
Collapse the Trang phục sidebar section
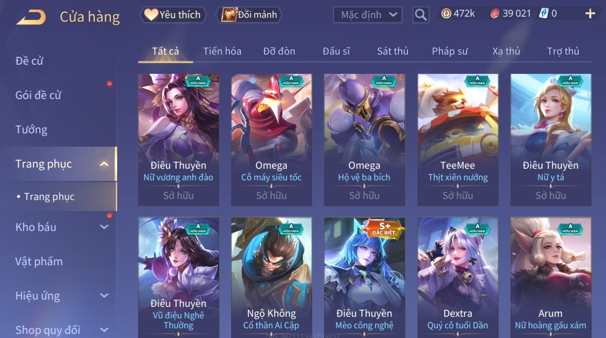pyautogui.click(x=104, y=164)
